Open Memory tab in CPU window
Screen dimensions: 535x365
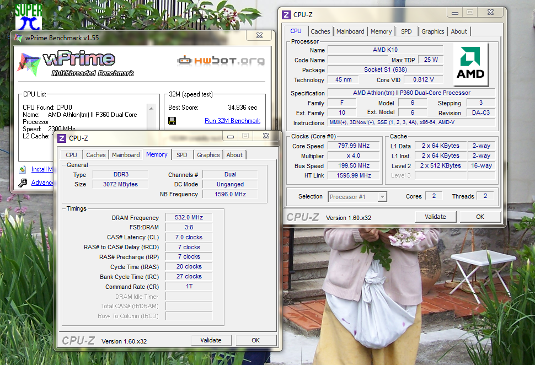[x=381, y=31]
